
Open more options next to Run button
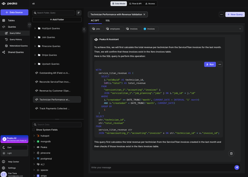tap(220, 64)
